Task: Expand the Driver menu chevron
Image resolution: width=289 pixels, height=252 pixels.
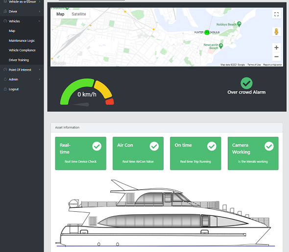Action: [x=40, y=11]
